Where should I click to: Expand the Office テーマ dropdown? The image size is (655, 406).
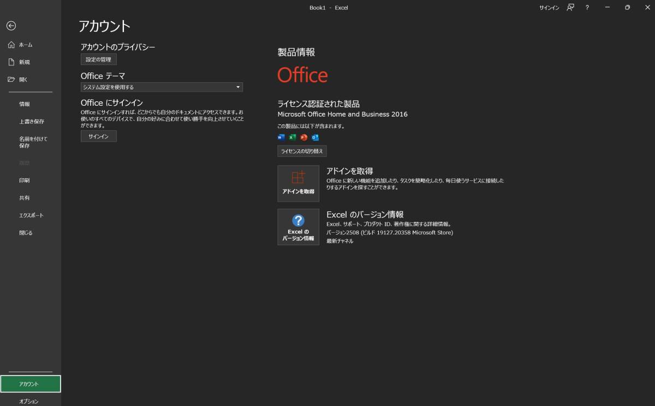point(162,87)
